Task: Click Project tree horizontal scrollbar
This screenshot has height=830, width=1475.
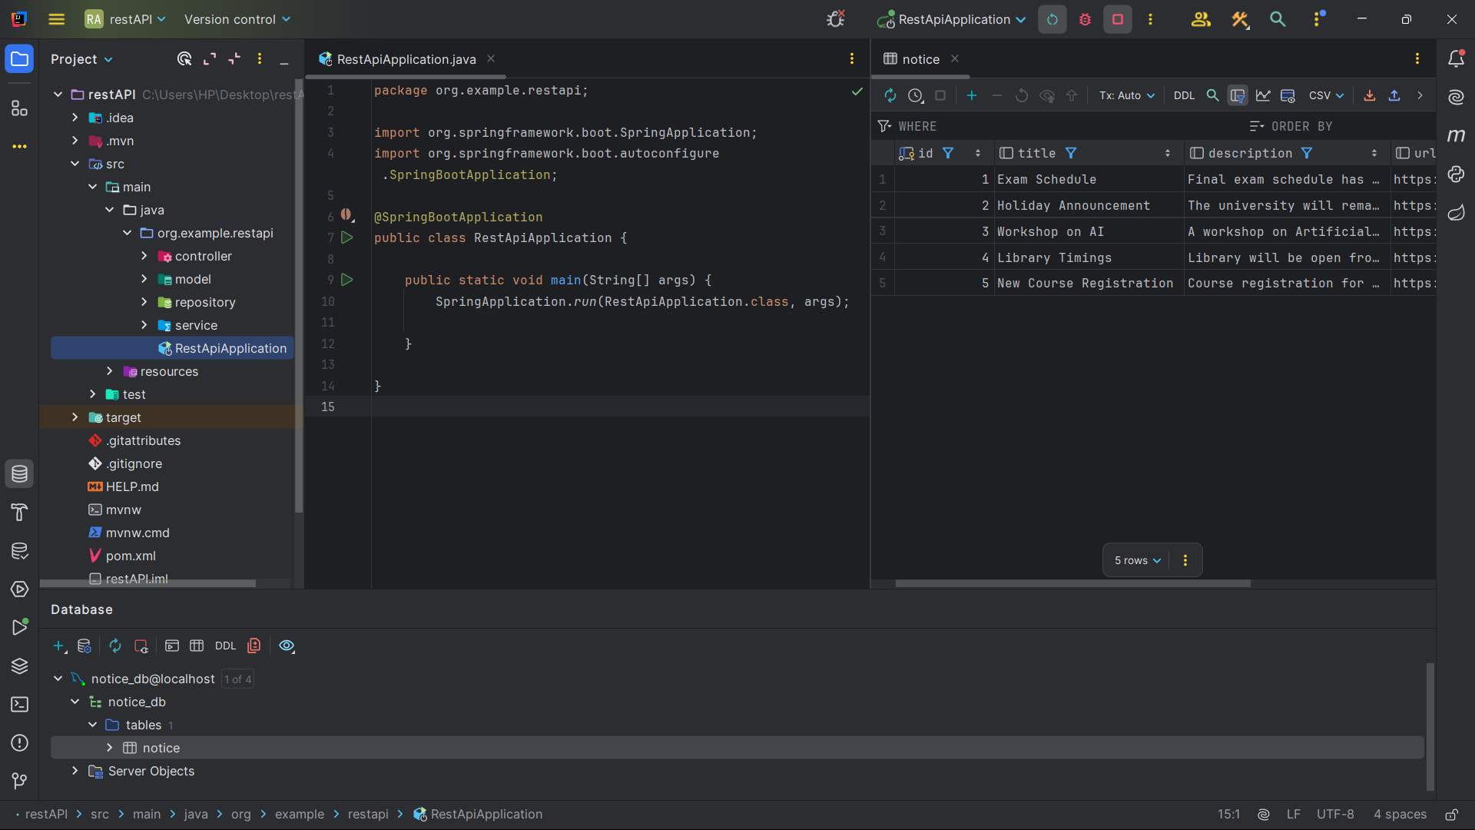Action: [x=147, y=583]
